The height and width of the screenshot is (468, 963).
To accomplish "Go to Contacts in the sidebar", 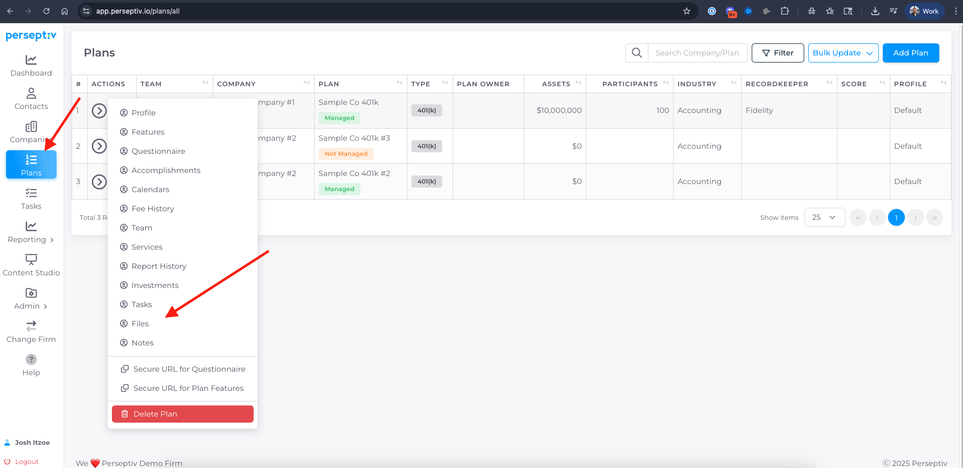I will (x=31, y=99).
